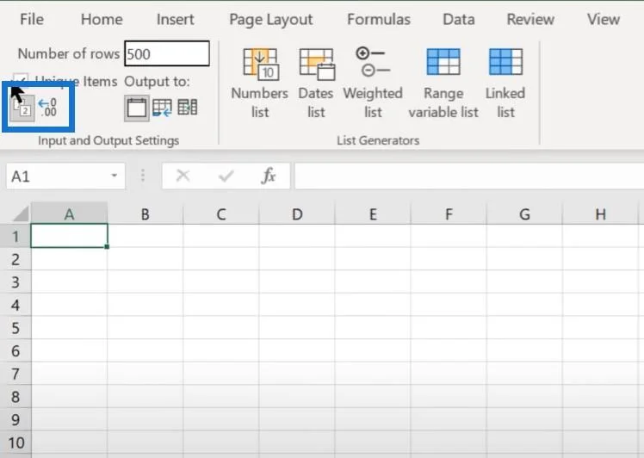
Task: Select row 1 header
Action: point(15,236)
